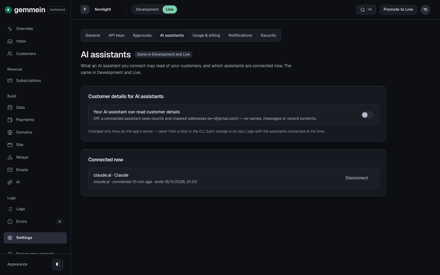Click the Emails envelope icon
The height and width of the screenshot is (275, 440).
pyautogui.click(x=10, y=170)
